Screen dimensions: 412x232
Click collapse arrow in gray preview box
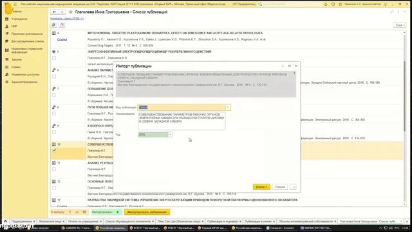click(x=294, y=73)
